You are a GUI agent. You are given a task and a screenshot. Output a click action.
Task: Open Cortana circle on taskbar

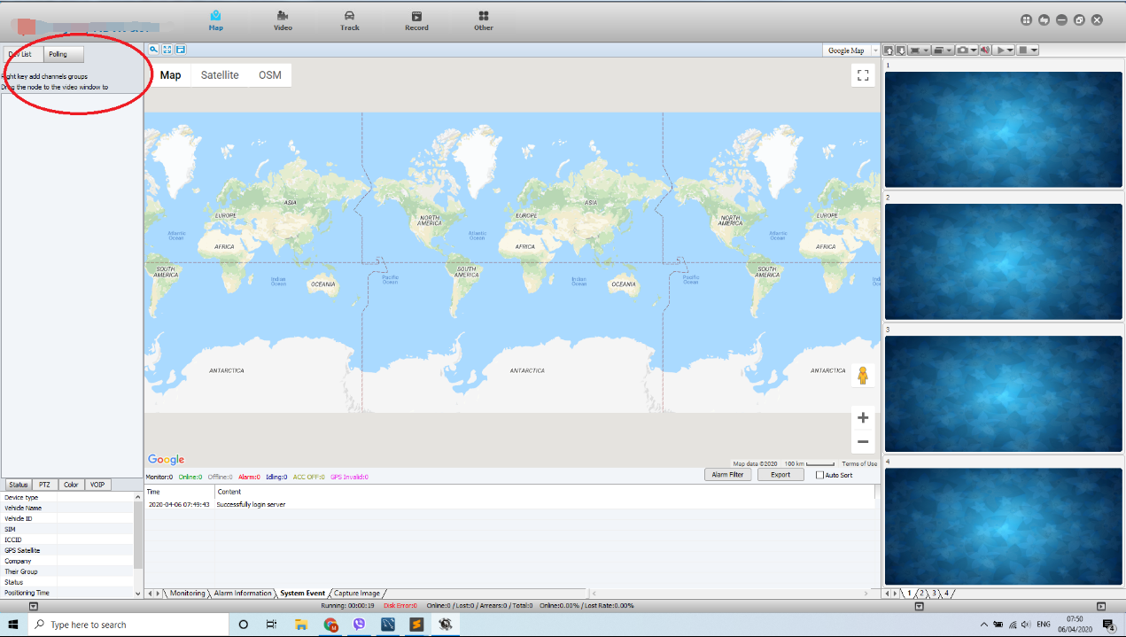click(244, 625)
